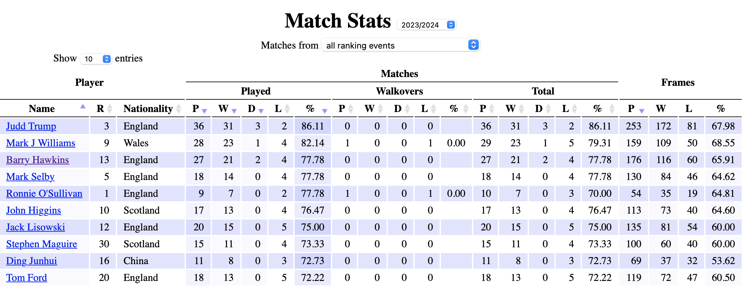Sort by Played matches P arrow

point(204,111)
